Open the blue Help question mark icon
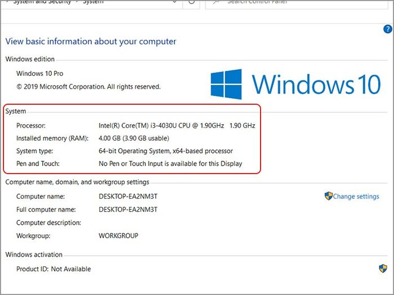This screenshot has height=295, width=394. [x=387, y=29]
